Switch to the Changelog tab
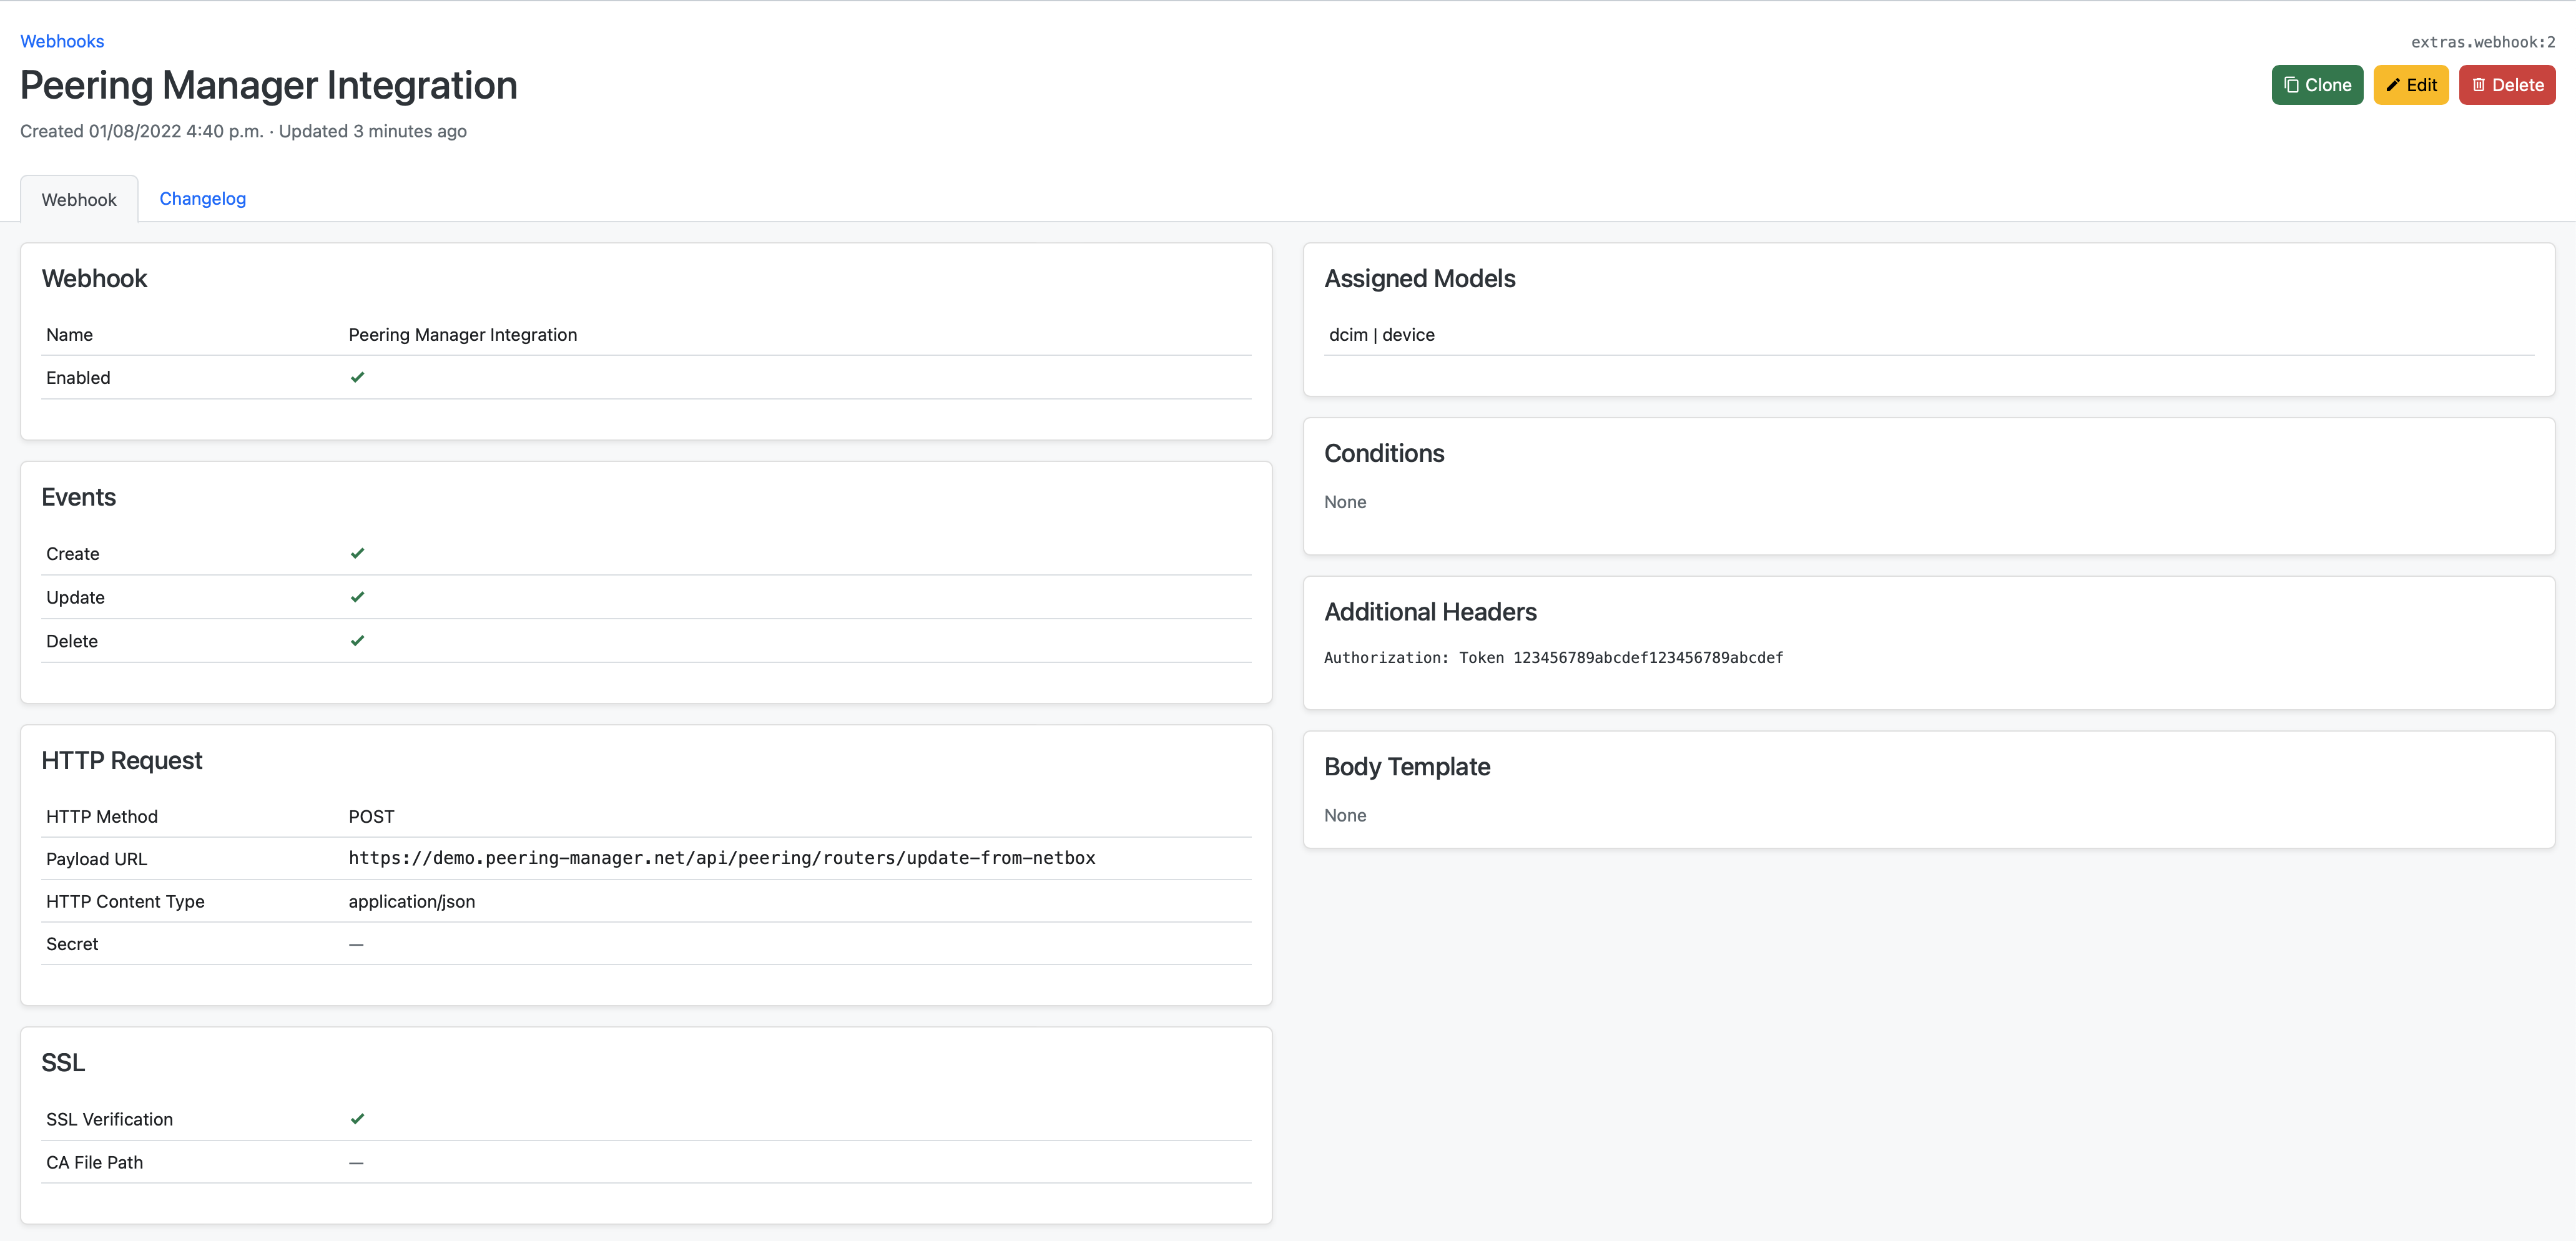Screen dimensions: 2576x1241 click(202, 198)
